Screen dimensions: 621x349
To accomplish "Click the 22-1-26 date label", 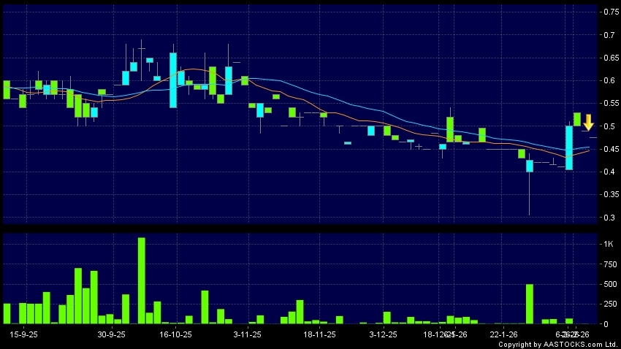I will click(504, 334).
